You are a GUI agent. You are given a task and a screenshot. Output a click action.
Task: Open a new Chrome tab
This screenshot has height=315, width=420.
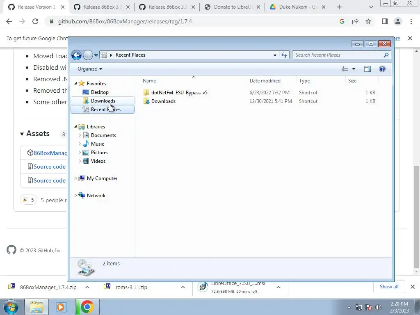(x=339, y=7)
